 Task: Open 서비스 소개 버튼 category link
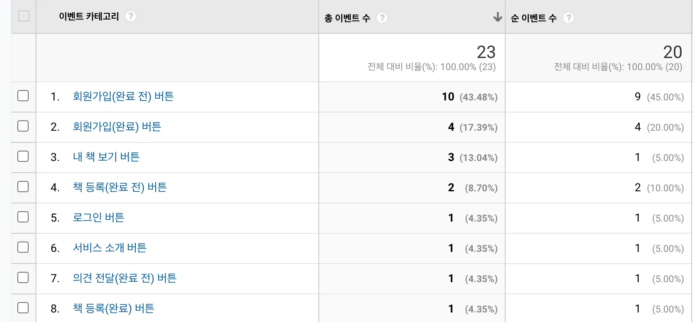tap(109, 248)
